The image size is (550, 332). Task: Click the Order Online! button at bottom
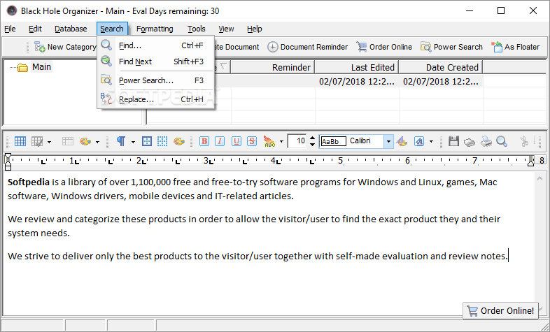501,310
